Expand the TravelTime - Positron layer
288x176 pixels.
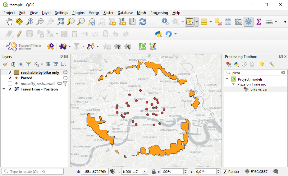4,89
